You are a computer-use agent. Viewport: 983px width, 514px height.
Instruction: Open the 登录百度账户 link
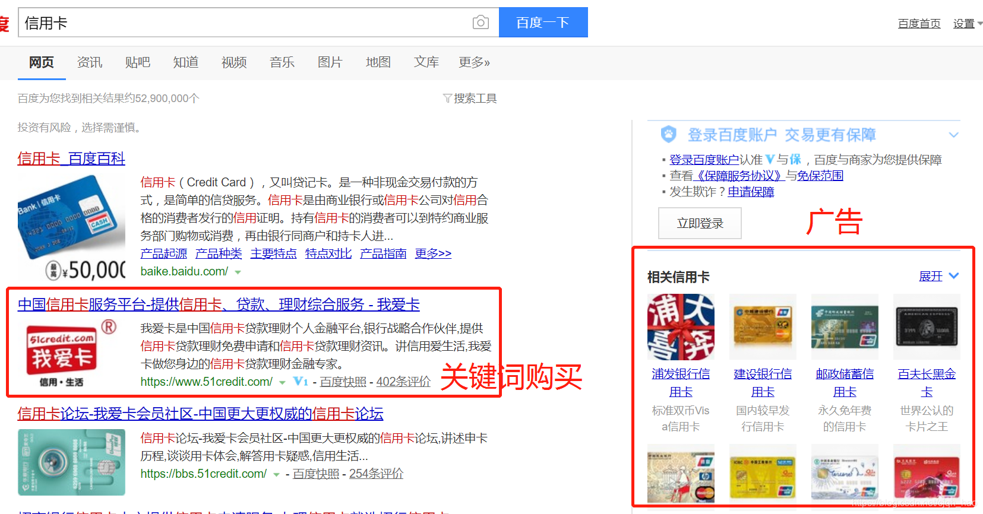[704, 160]
